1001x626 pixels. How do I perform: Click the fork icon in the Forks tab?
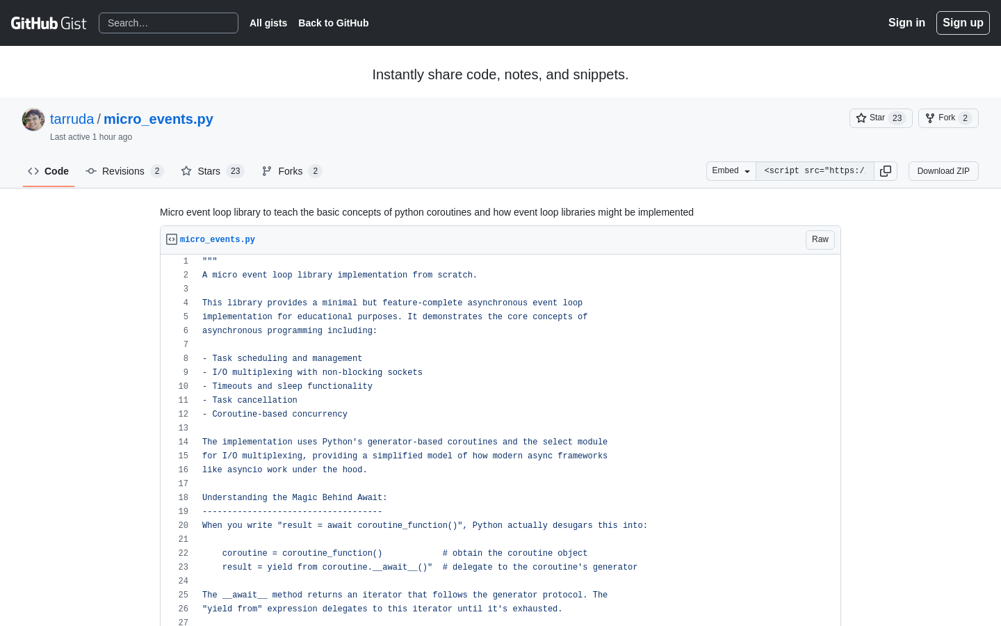click(267, 171)
